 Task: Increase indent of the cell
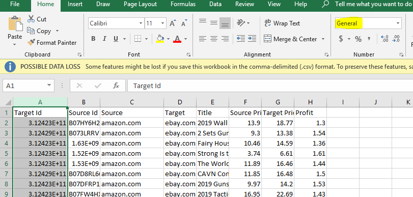coord(252,39)
